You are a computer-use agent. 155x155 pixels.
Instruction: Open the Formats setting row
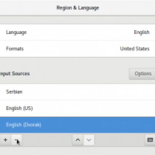tap(77, 49)
